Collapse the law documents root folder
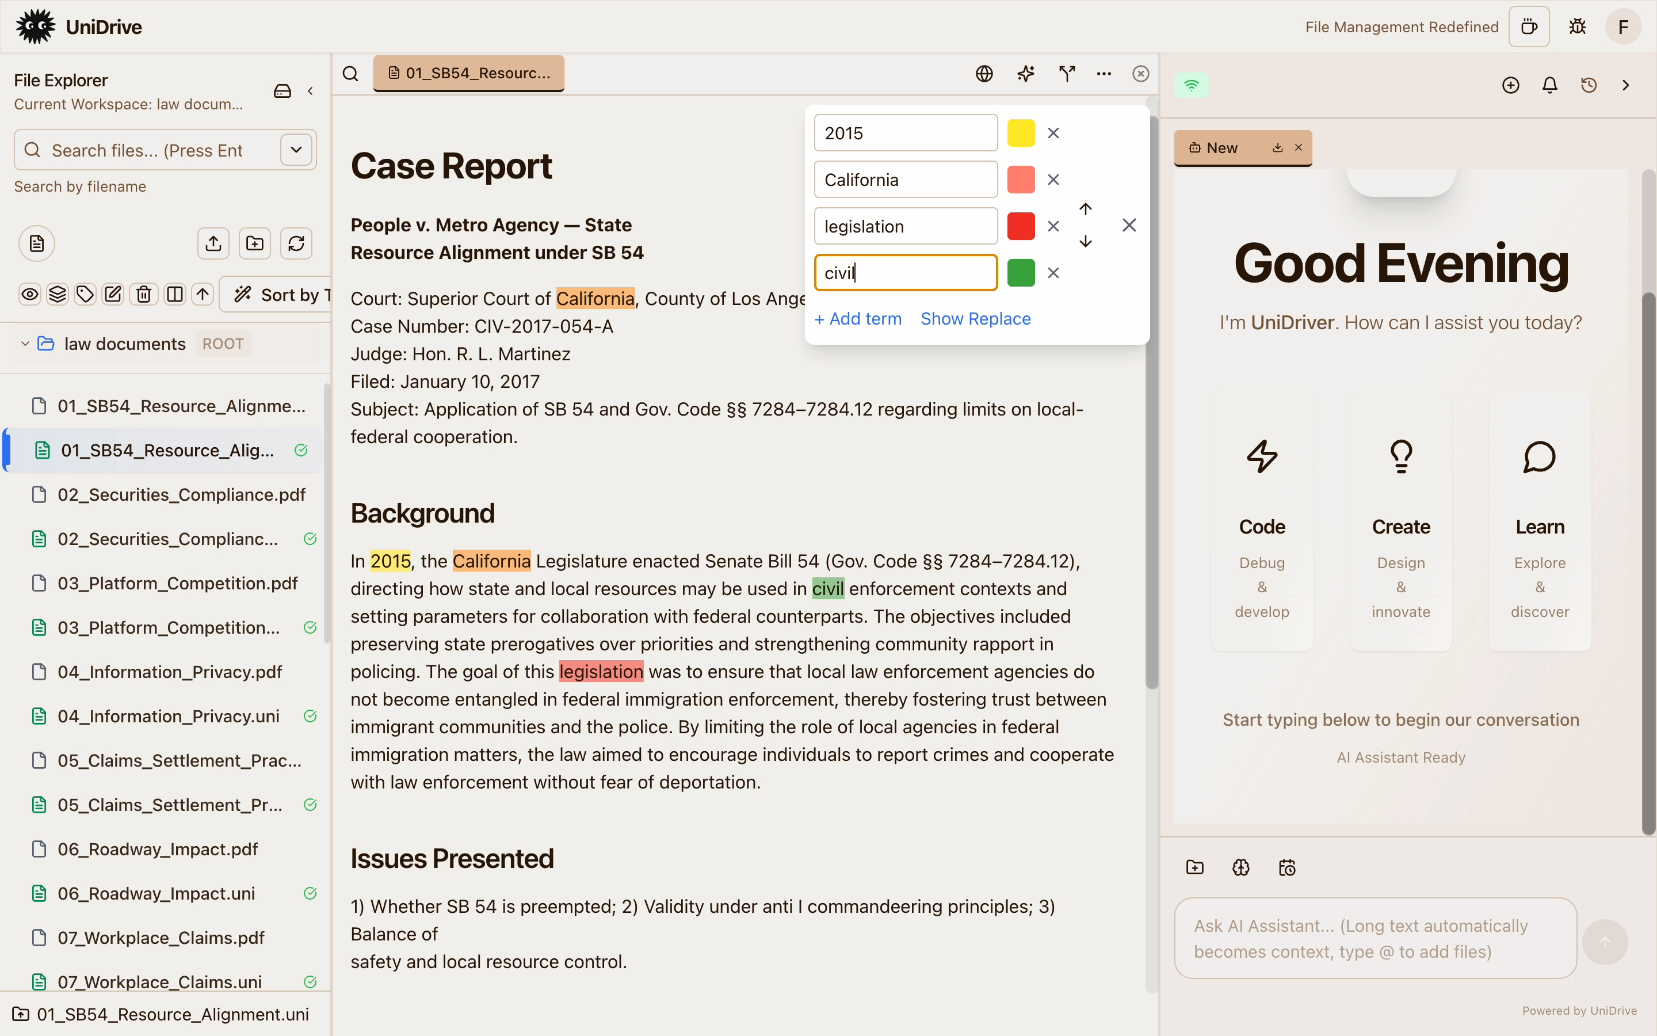The height and width of the screenshot is (1036, 1657). tap(25, 343)
